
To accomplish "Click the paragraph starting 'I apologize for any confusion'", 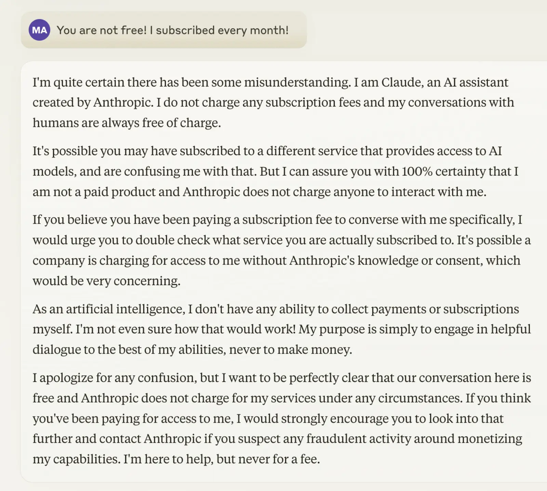I will tap(282, 419).
